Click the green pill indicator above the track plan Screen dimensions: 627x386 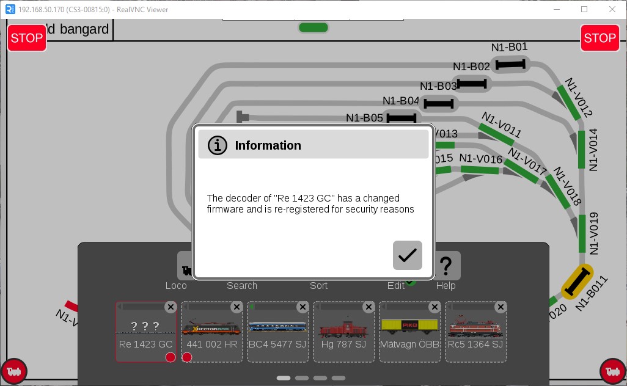tap(313, 27)
